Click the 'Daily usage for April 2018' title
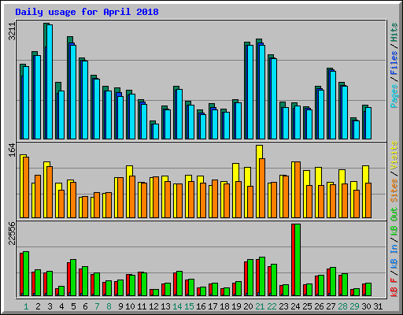 [87, 12]
